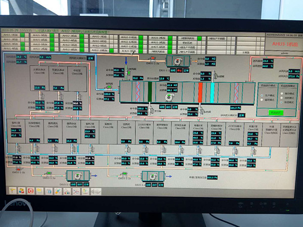Click the key-shaped login icon in the bottom toolbar
Image resolution: width=303 pixels, height=227 pixels.
[13, 191]
